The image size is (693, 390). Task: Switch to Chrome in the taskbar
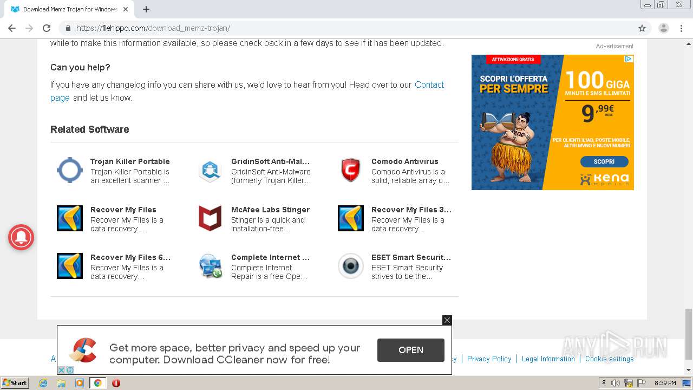point(98,383)
